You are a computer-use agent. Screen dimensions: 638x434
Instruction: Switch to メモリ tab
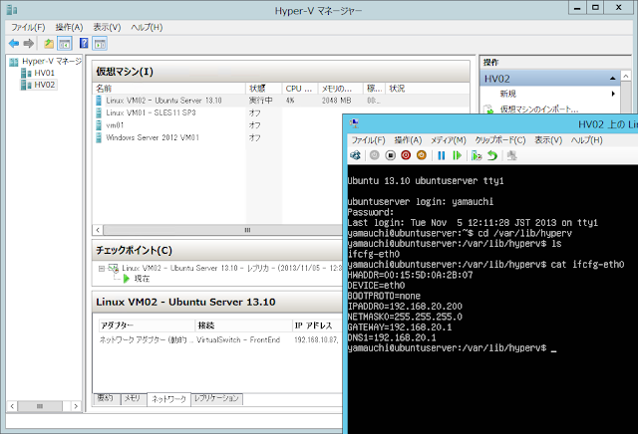[x=132, y=398]
